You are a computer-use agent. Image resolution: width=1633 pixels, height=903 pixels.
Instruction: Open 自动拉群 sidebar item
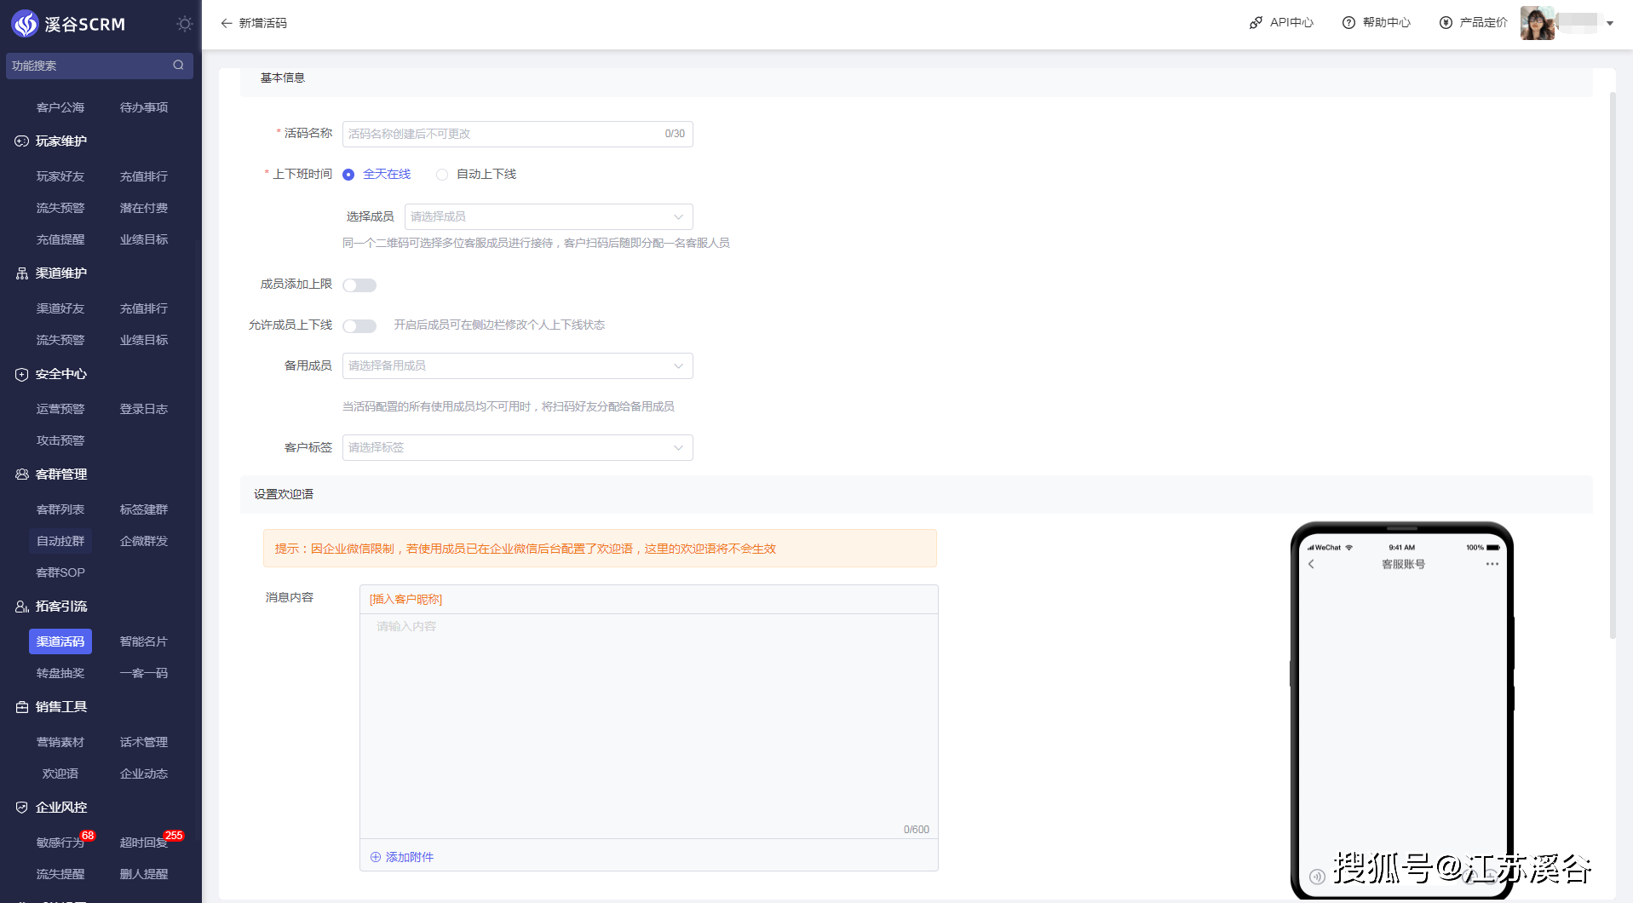(x=60, y=541)
